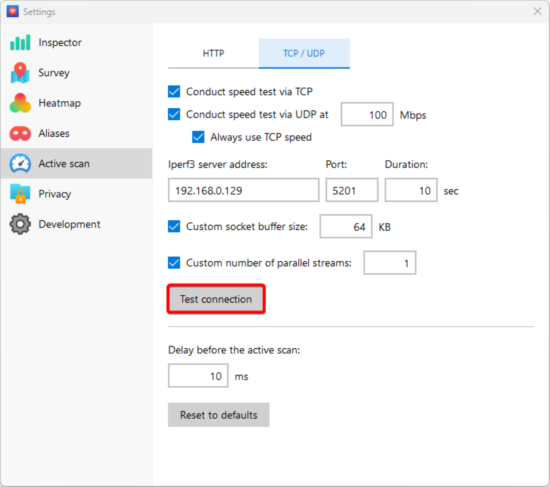Toggle Always use TCP speed checkbox
Screen dimensions: 550x487
point(198,137)
